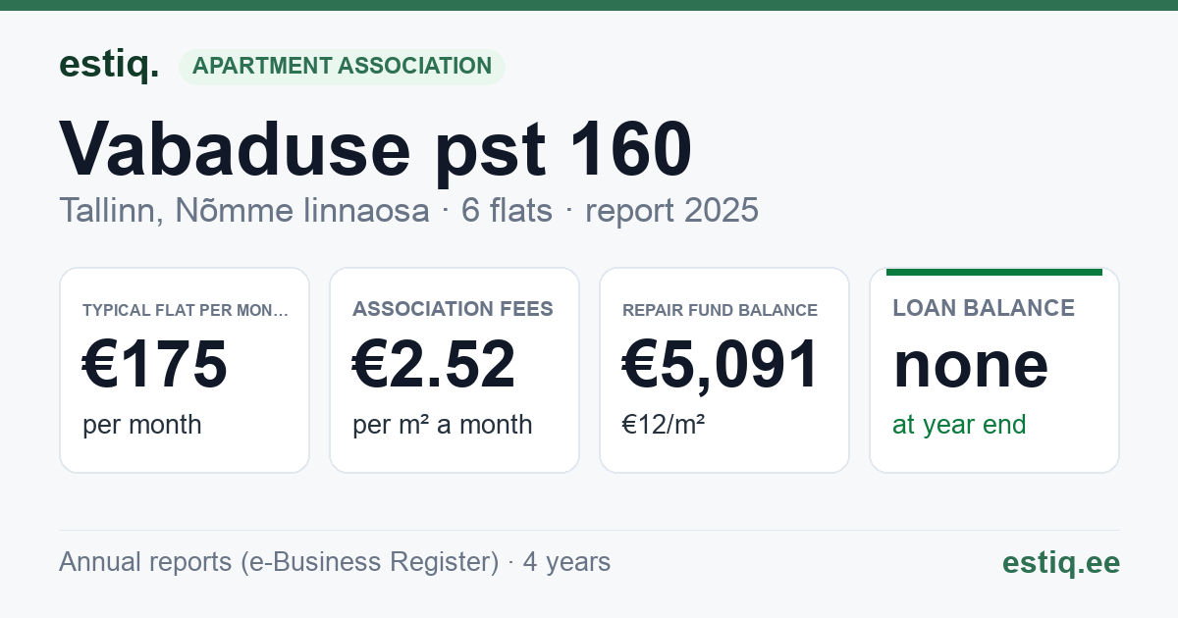Open the Association fees card
This screenshot has height=618, width=1178.
455,370
